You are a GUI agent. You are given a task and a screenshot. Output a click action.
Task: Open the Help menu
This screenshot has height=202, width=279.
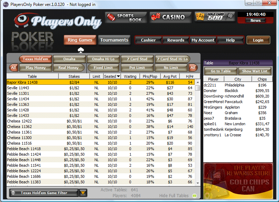pos(230,40)
